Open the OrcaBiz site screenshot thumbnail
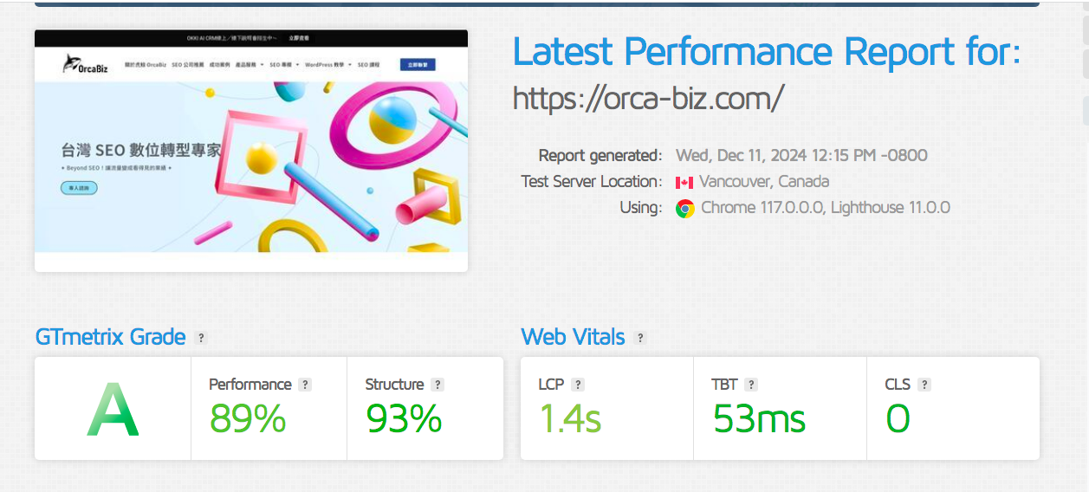The width and height of the screenshot is (1089, 492). (x=251, y=151)
